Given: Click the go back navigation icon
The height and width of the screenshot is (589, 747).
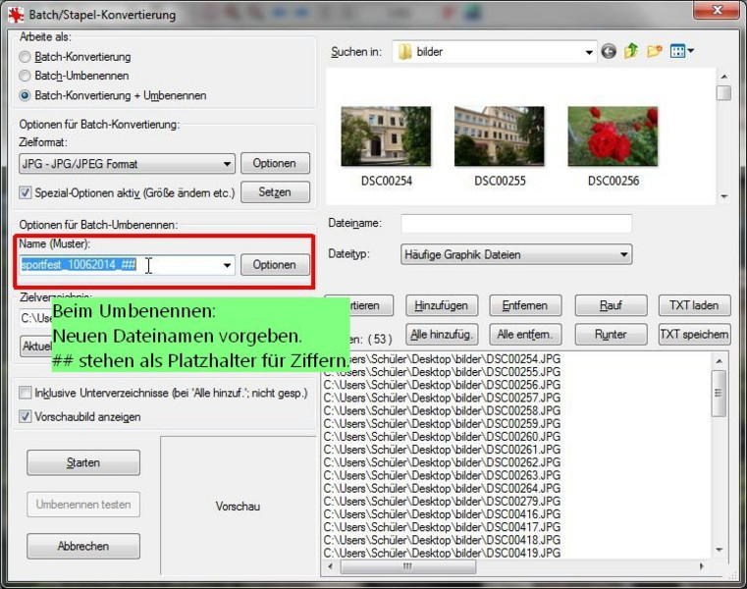Looking at the screenshot, I should 610,52.
